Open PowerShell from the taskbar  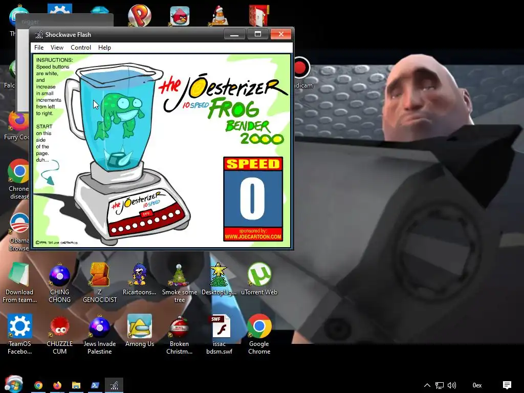pyautogui.click(x=95, y=385)
